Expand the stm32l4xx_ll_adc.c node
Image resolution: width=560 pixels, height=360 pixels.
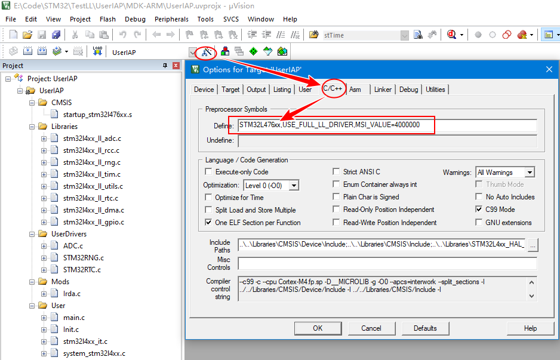[x=44, y=139]
